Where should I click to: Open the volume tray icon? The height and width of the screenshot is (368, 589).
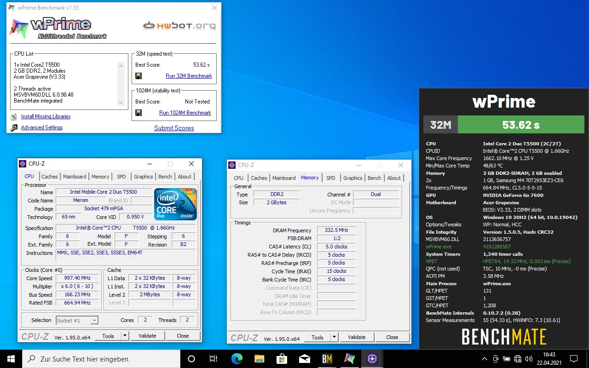point(529,359)
